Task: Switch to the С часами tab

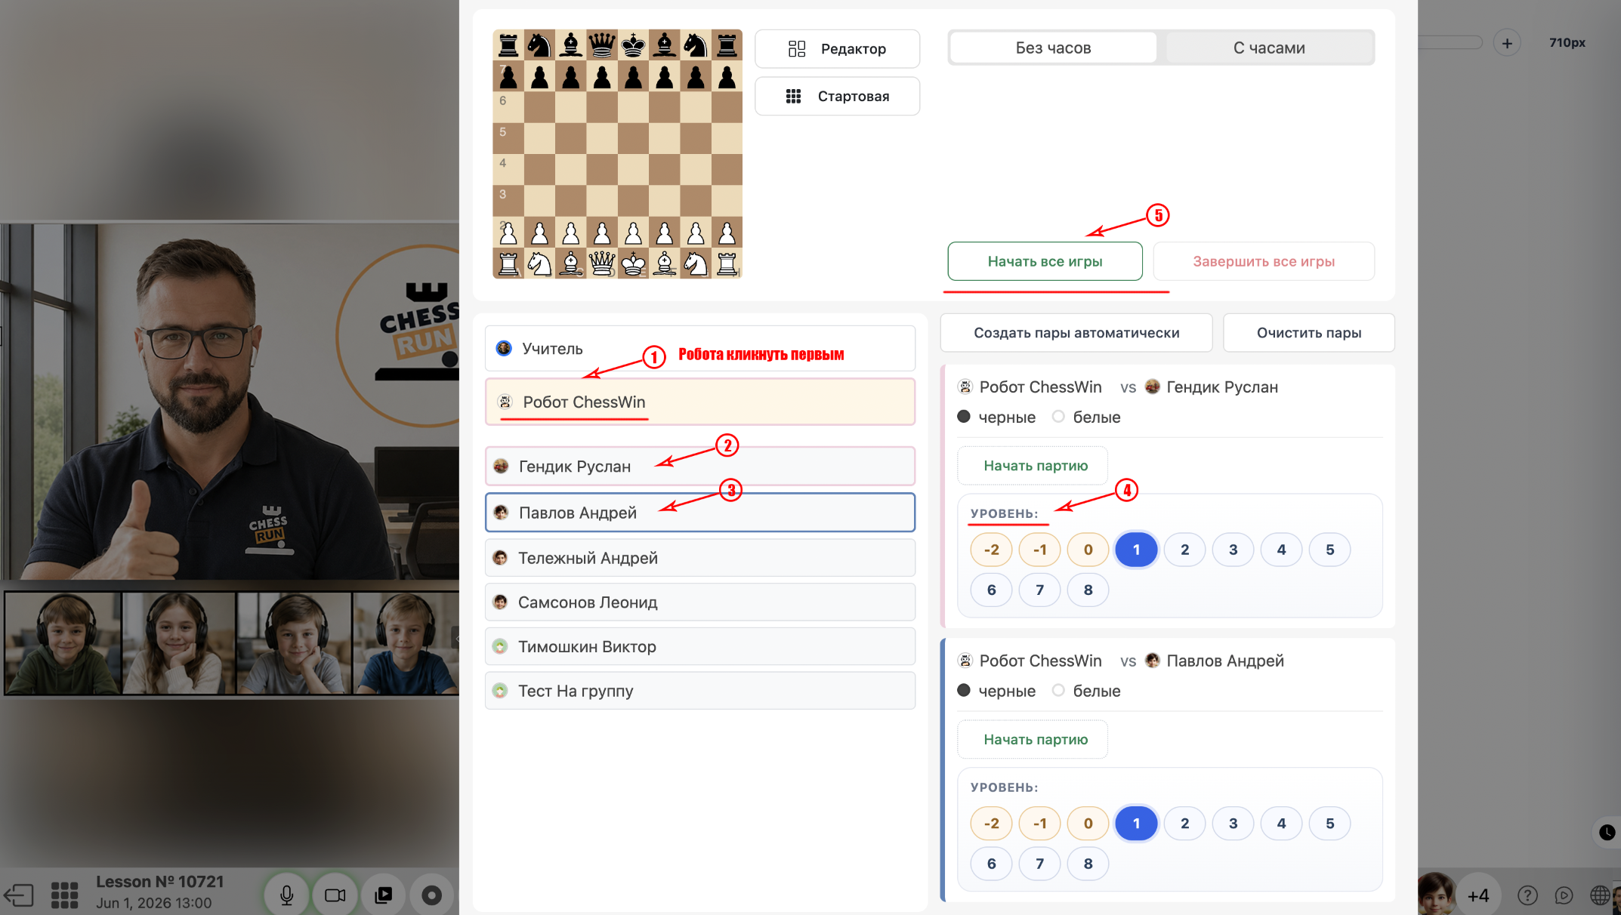Action: point(1269,48)
